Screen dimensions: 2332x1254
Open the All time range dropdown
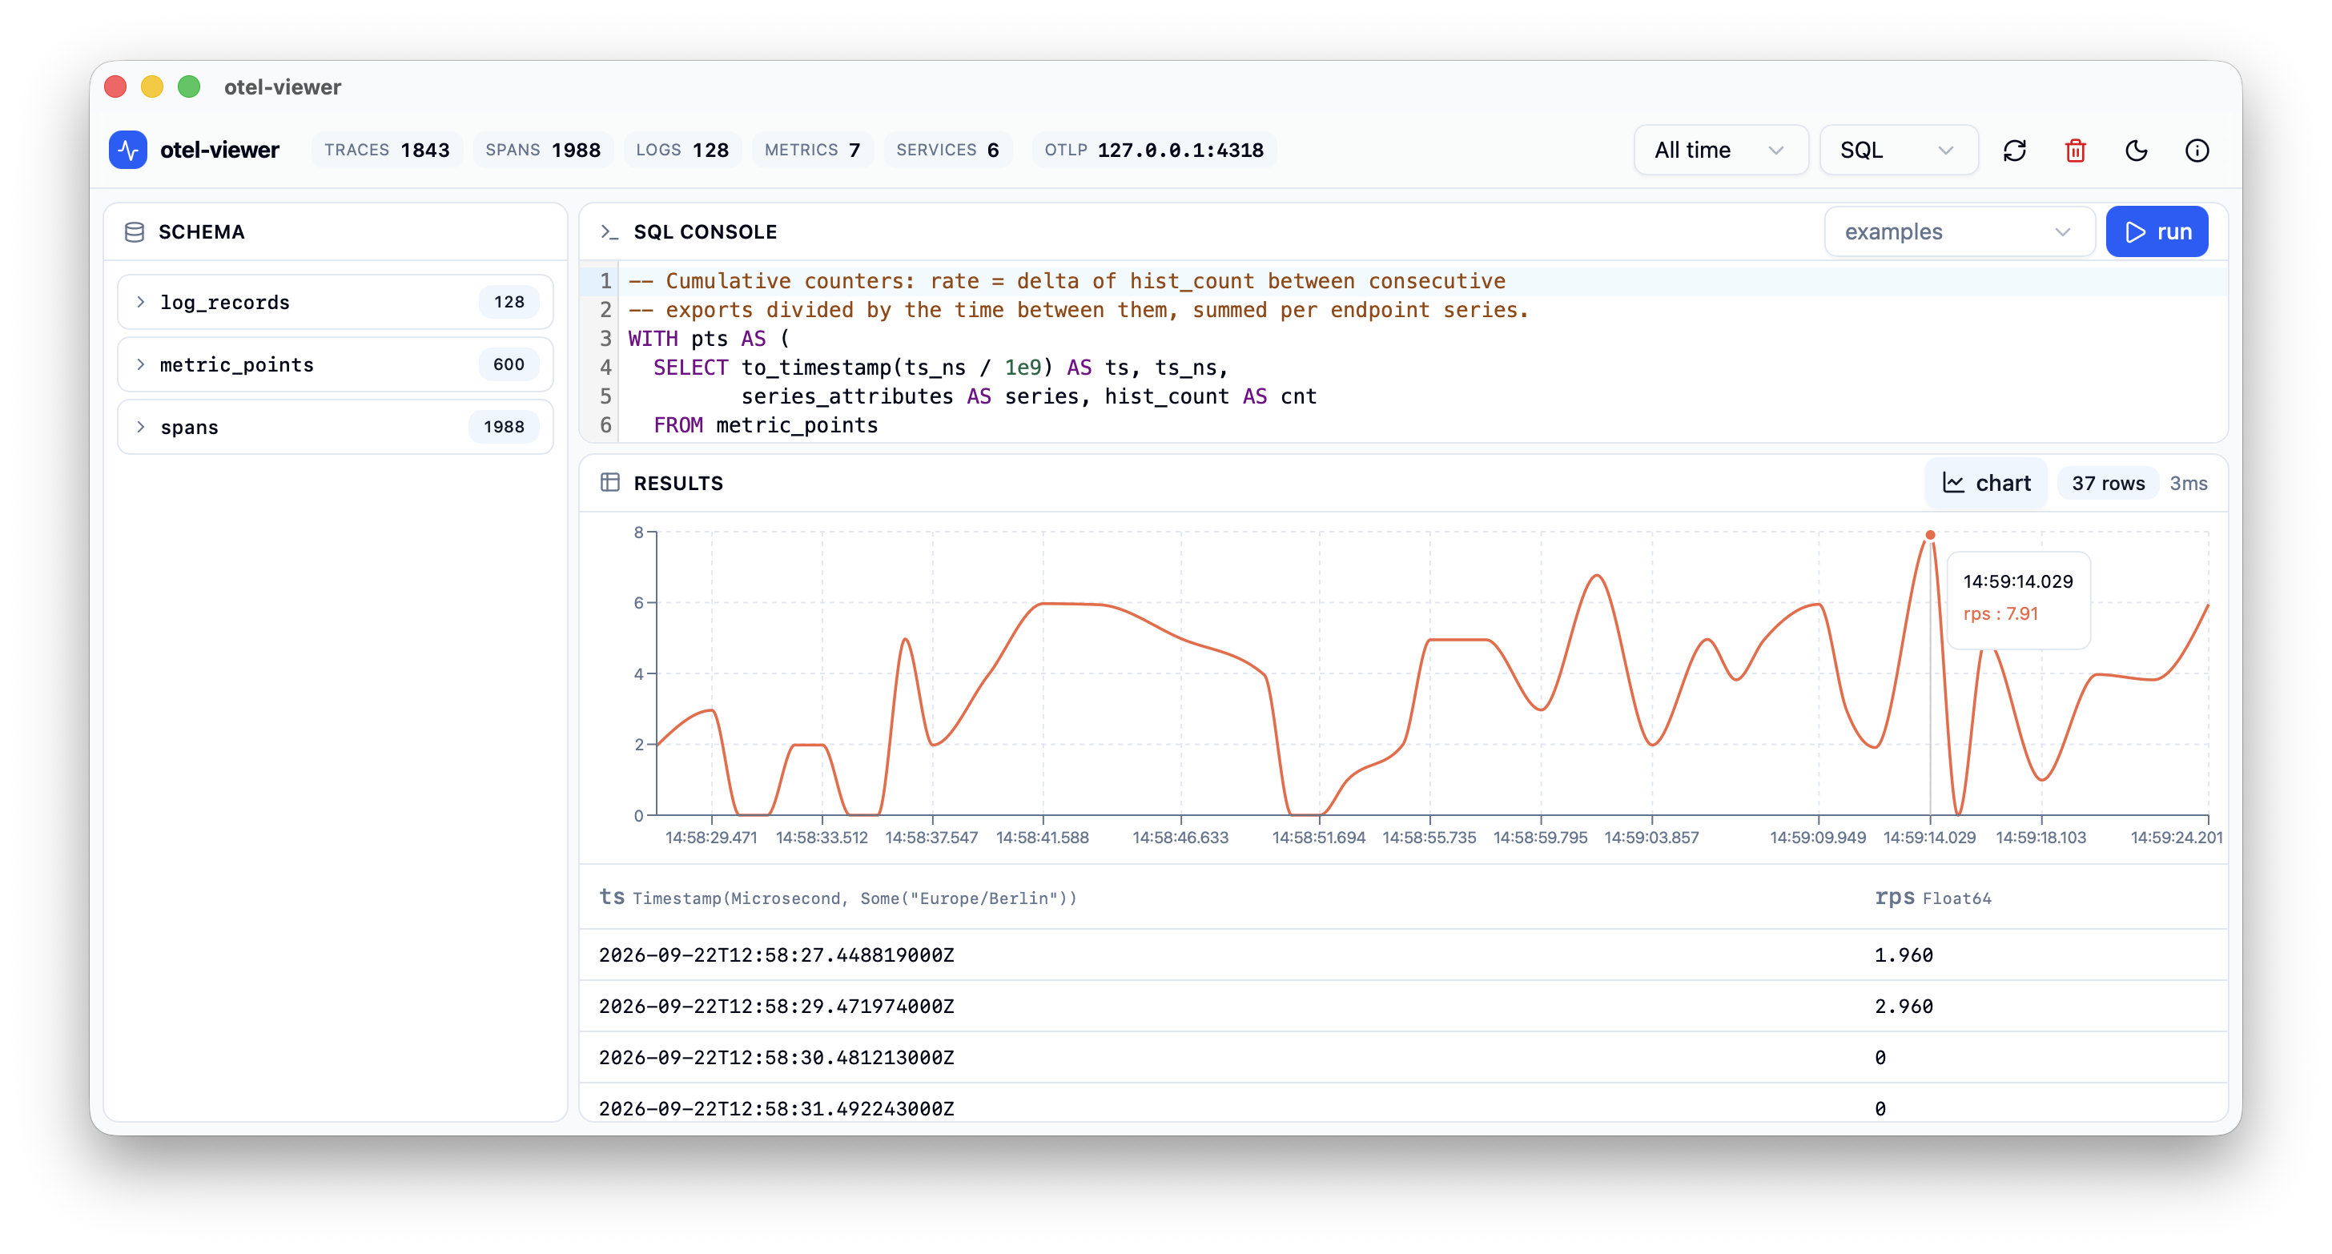click(1720, 151)
